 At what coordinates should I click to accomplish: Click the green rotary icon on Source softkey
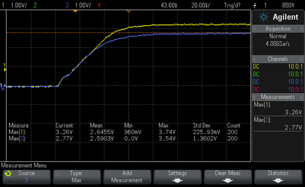point(8,173)
